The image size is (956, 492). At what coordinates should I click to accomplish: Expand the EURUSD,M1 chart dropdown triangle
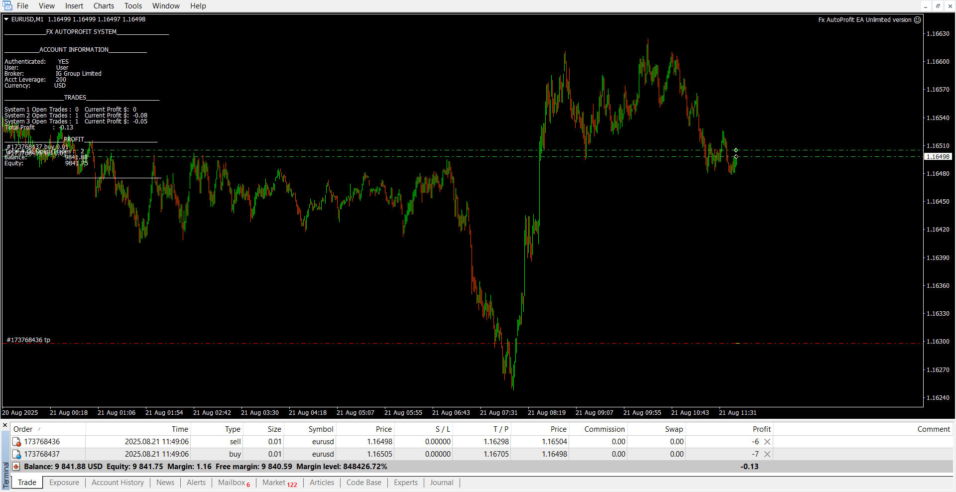click(x=6, y=19)
